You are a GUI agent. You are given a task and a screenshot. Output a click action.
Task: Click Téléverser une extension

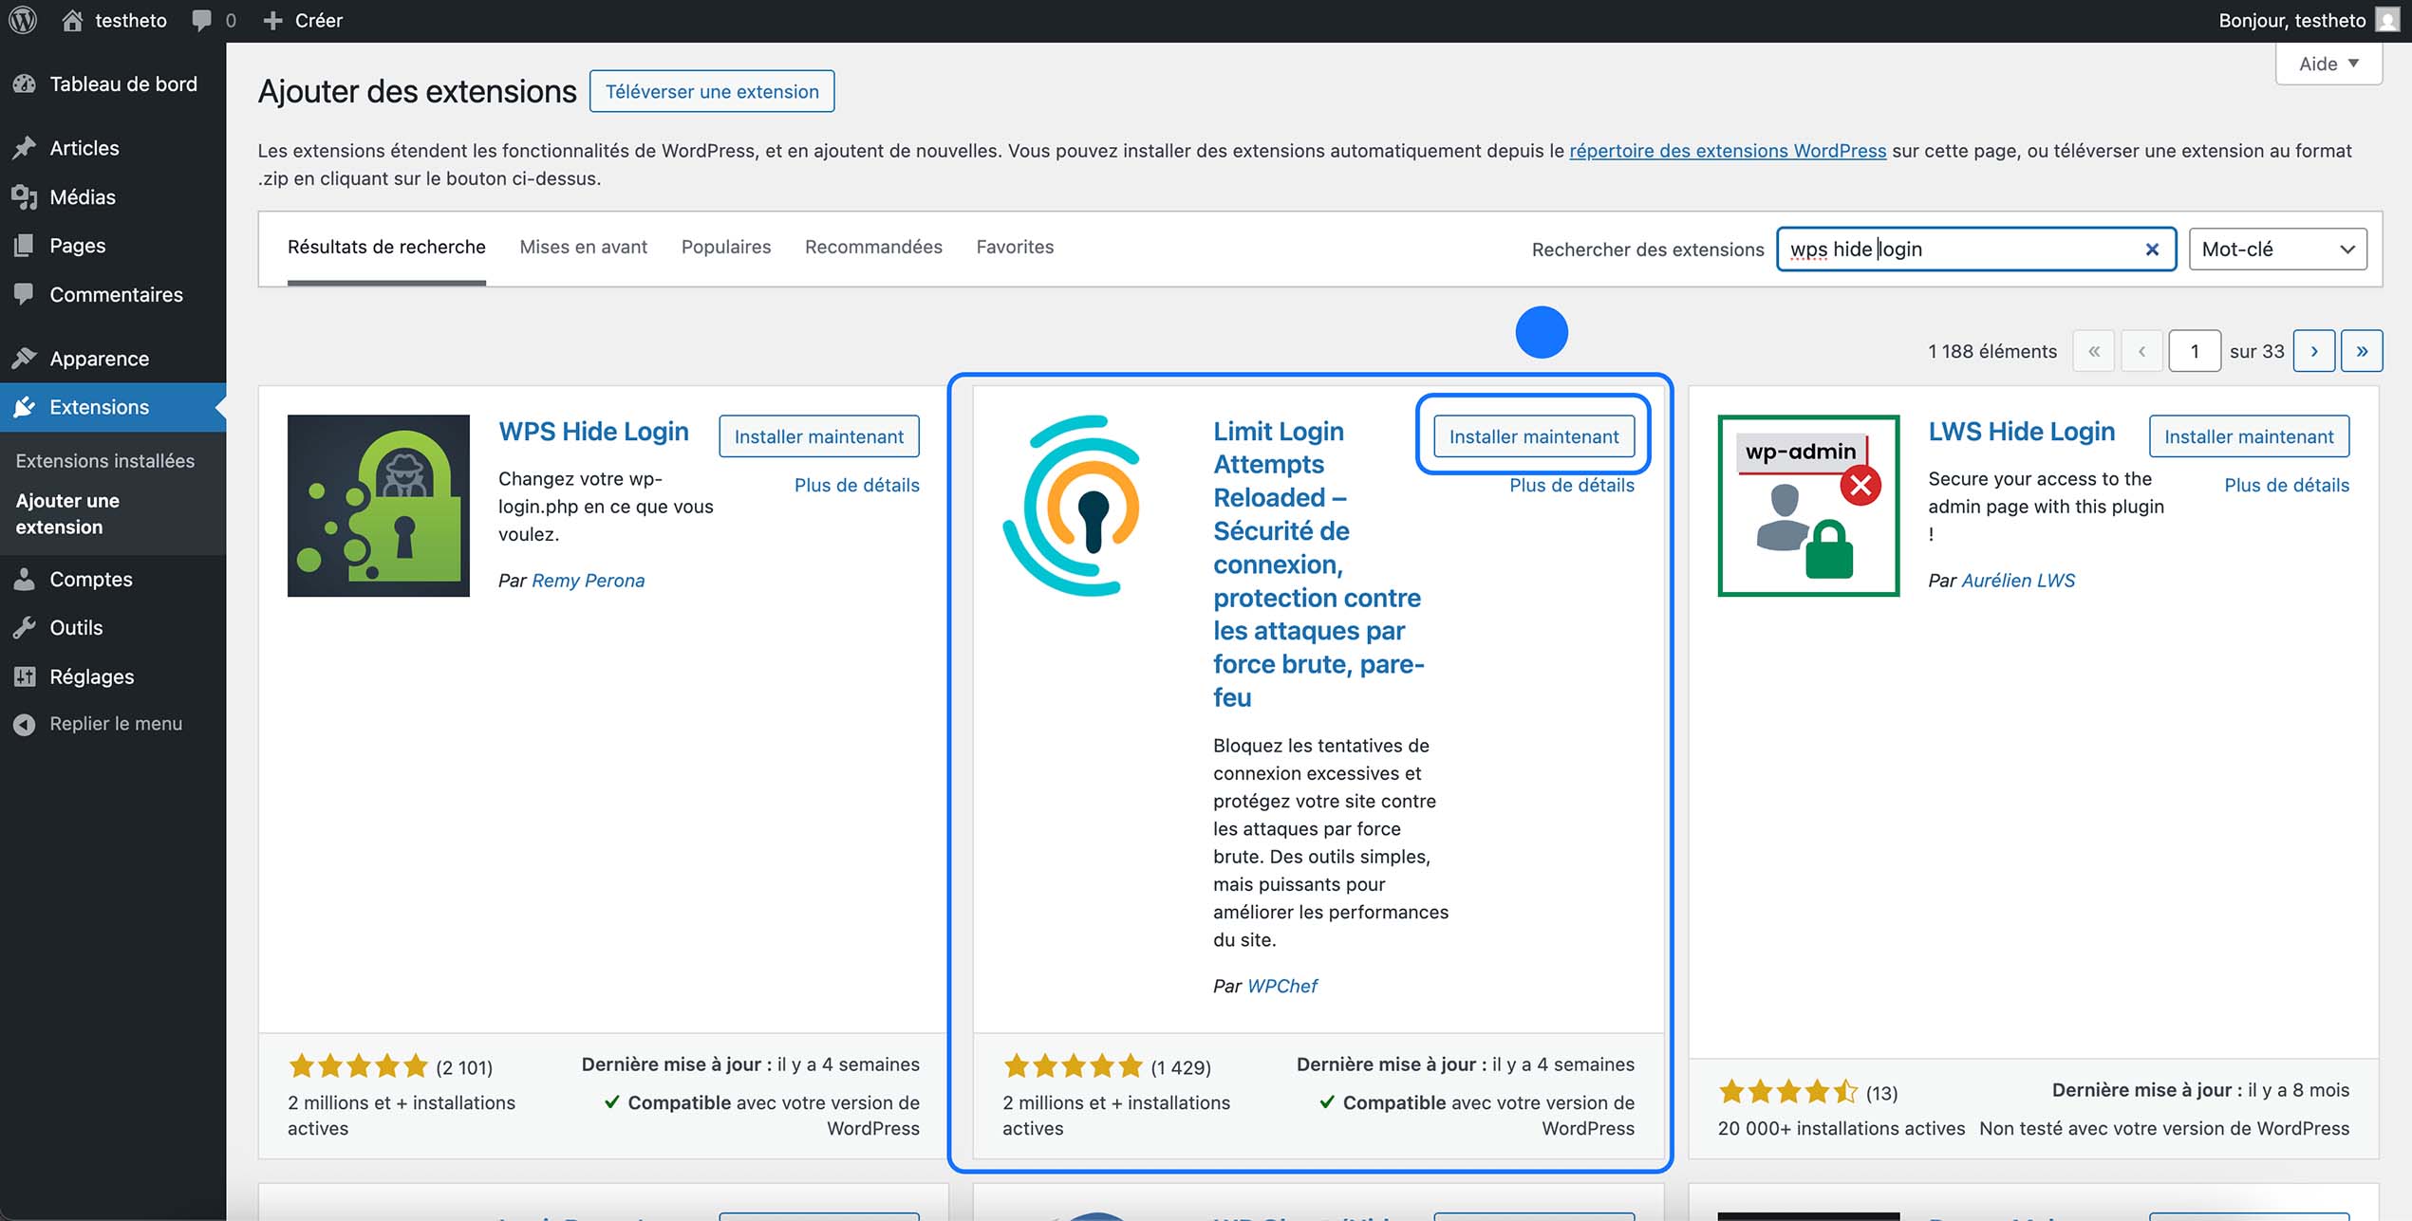pyautogui.click(x=712, y=91)
